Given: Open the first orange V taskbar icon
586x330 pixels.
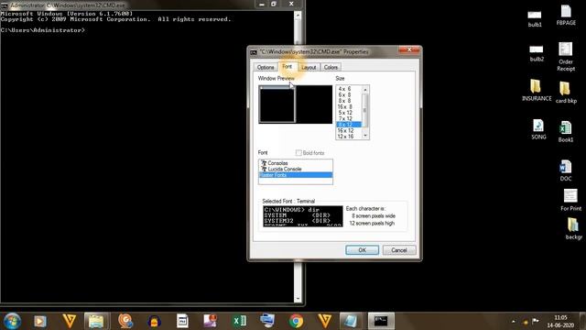Looking at the screenshot, I should pyautogui.click(x=70, y=321).
